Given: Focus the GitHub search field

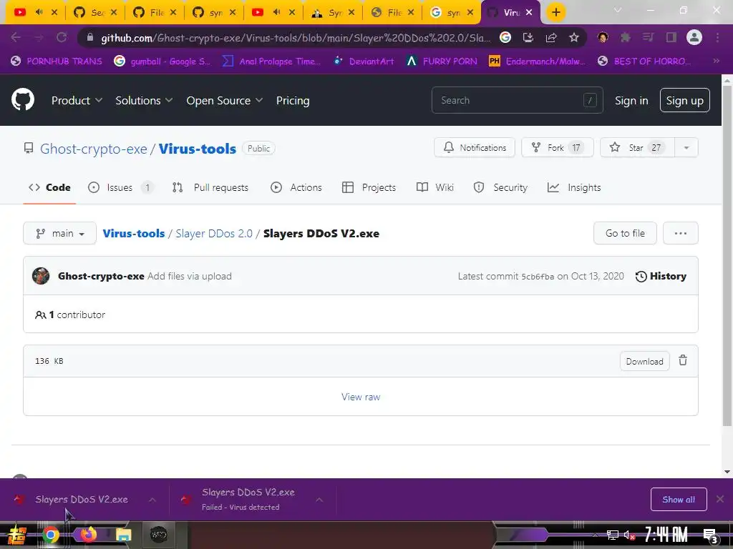Looking at the screenshot, I should click(x=517, y=100).
